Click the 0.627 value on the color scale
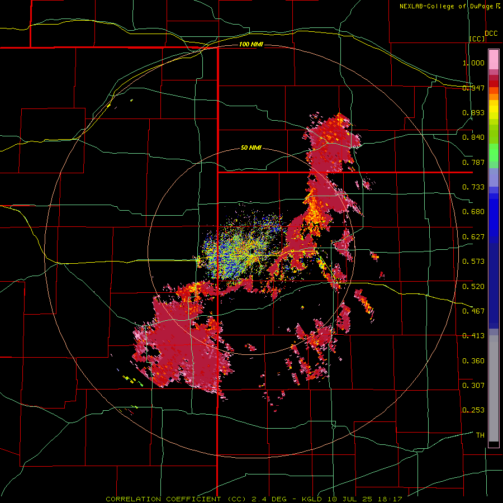This screenshot has width=503, height=503. coord(473,237)
